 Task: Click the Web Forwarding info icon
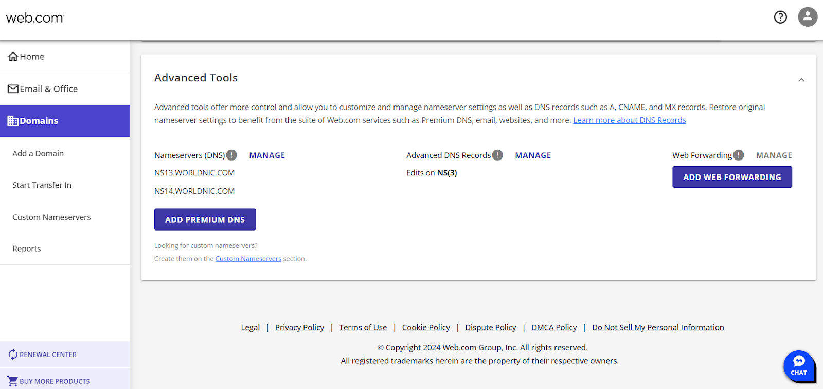(x=739, y=155)
